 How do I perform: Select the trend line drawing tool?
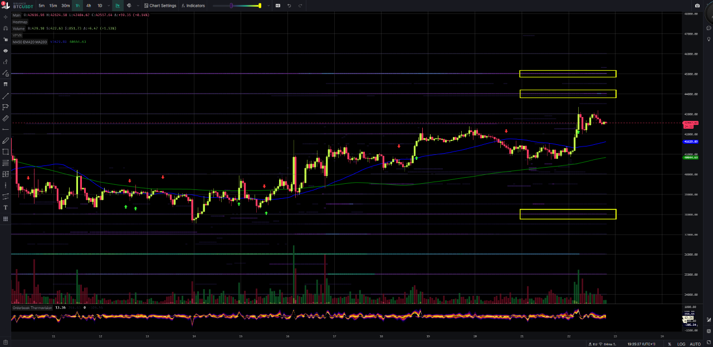[6, 96]
